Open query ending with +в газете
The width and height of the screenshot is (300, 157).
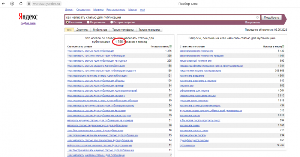coord(96,110)
